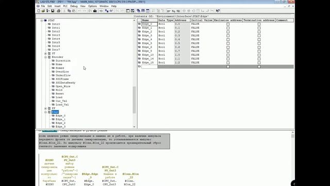Tick Exclusion address checkbox for Edge_10

point(228,55)
